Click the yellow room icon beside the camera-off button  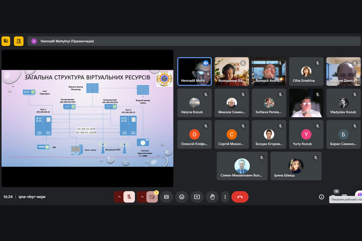click(x=19, y=41)
